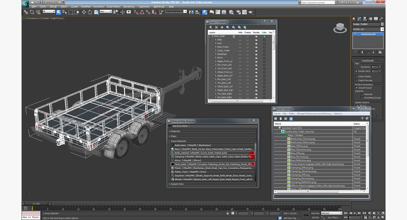Click the Align tool icon

pyautogui.click(x=197, y=12)
